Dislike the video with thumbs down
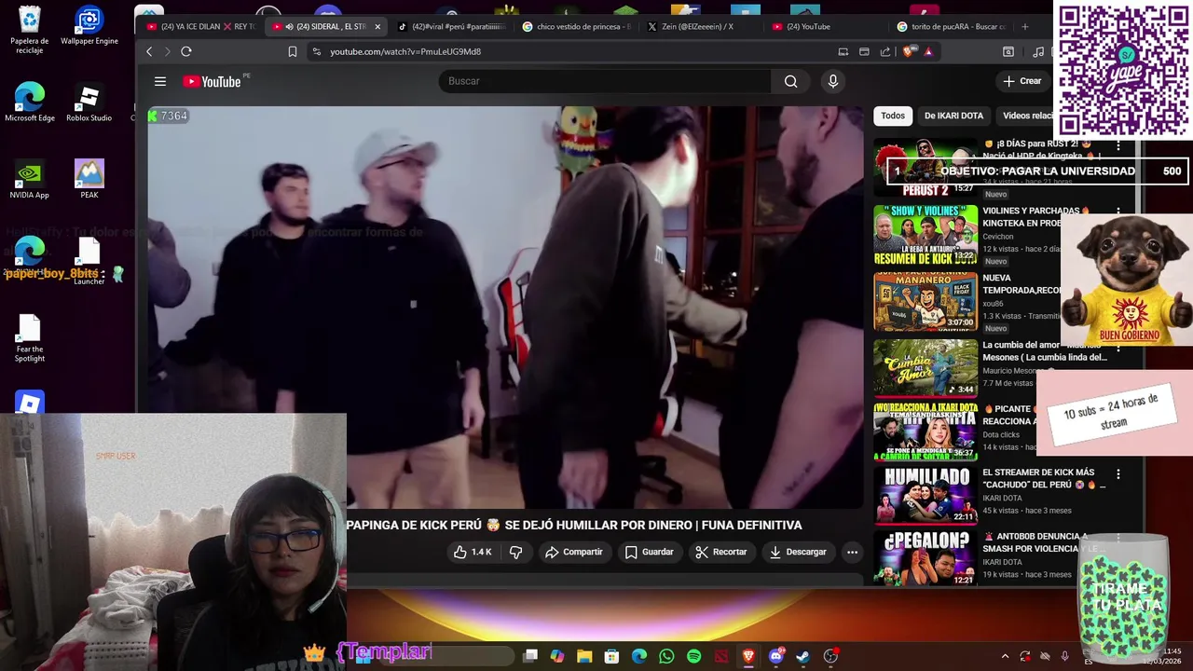Screen dimensions: 1193x671 [x=515, y=552]
